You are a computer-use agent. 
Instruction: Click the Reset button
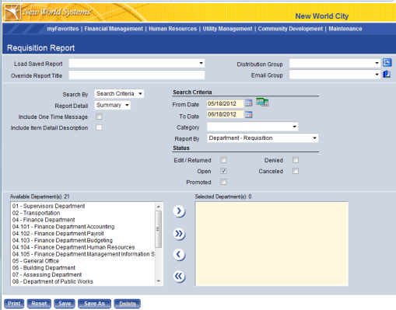[x=39, y=304]
